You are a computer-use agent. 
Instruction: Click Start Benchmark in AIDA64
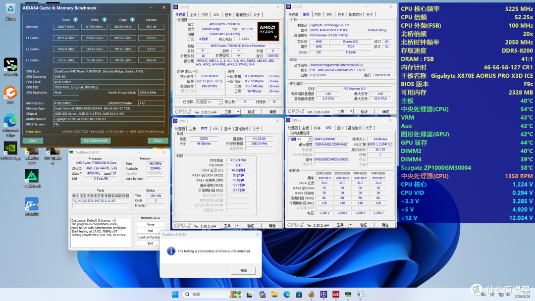click(96, 141)
